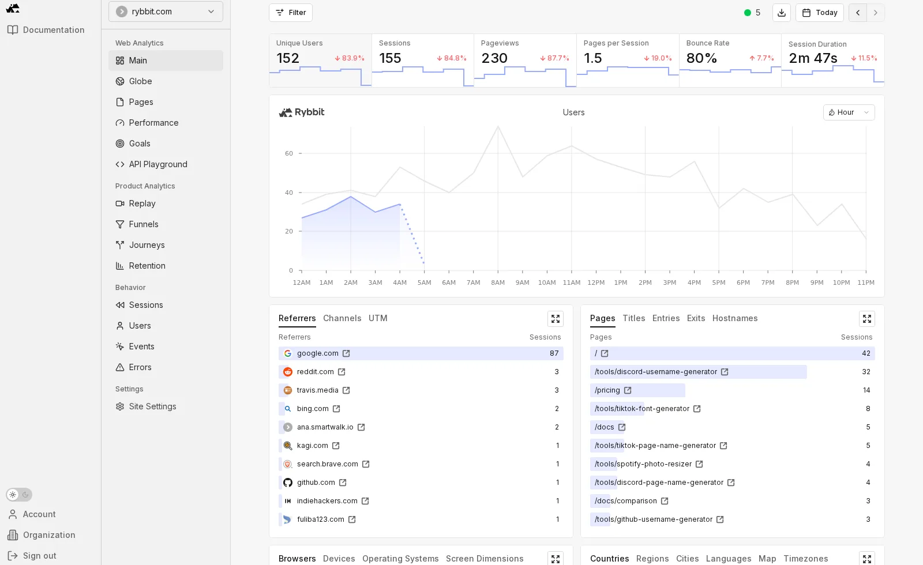Open /docs/comparison external link icon

(665, 501)
